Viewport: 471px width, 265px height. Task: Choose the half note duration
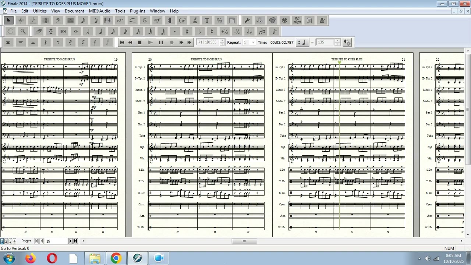(x=88, y=31)
